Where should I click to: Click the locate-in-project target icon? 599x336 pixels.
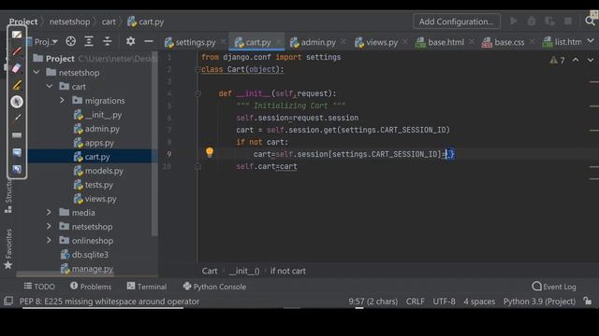tap(71, 41)
